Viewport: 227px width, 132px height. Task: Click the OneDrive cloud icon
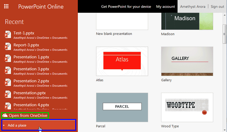(5, 115)
